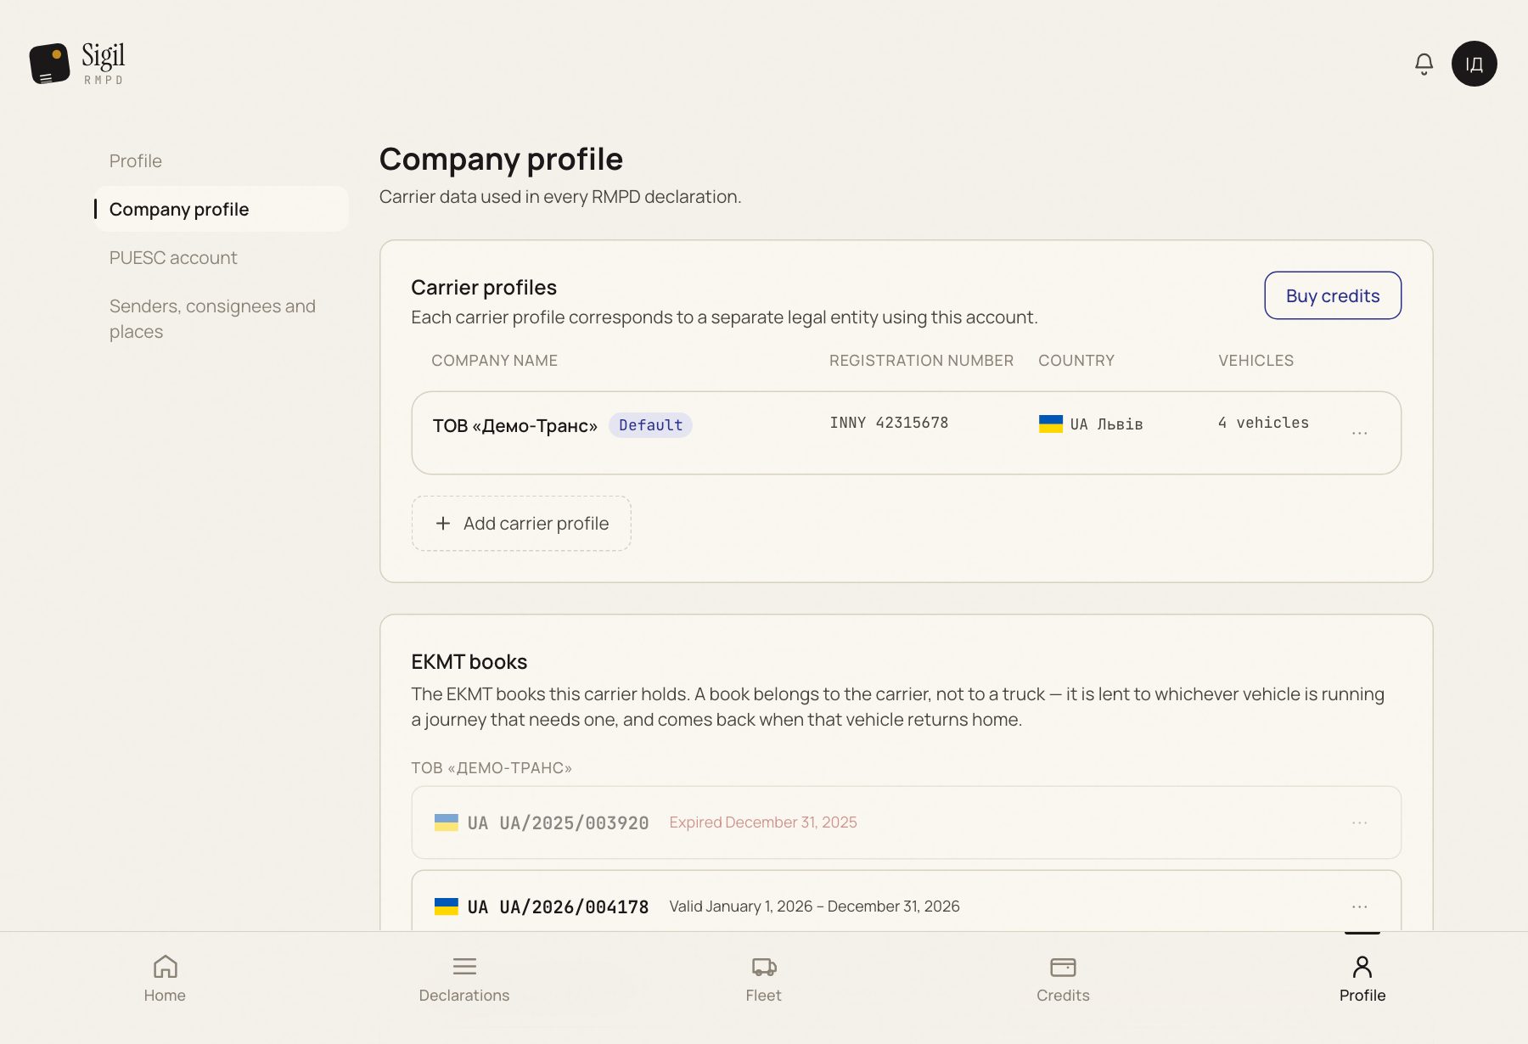Select the Profile person icon tab
This screenshot has width=1528, height=1044.
[x=1362, y=979]
